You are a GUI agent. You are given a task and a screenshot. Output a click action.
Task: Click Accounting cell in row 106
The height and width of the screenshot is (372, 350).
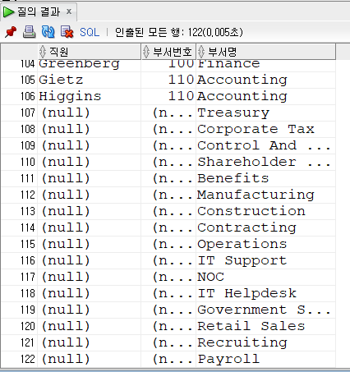tap(265, 96)
